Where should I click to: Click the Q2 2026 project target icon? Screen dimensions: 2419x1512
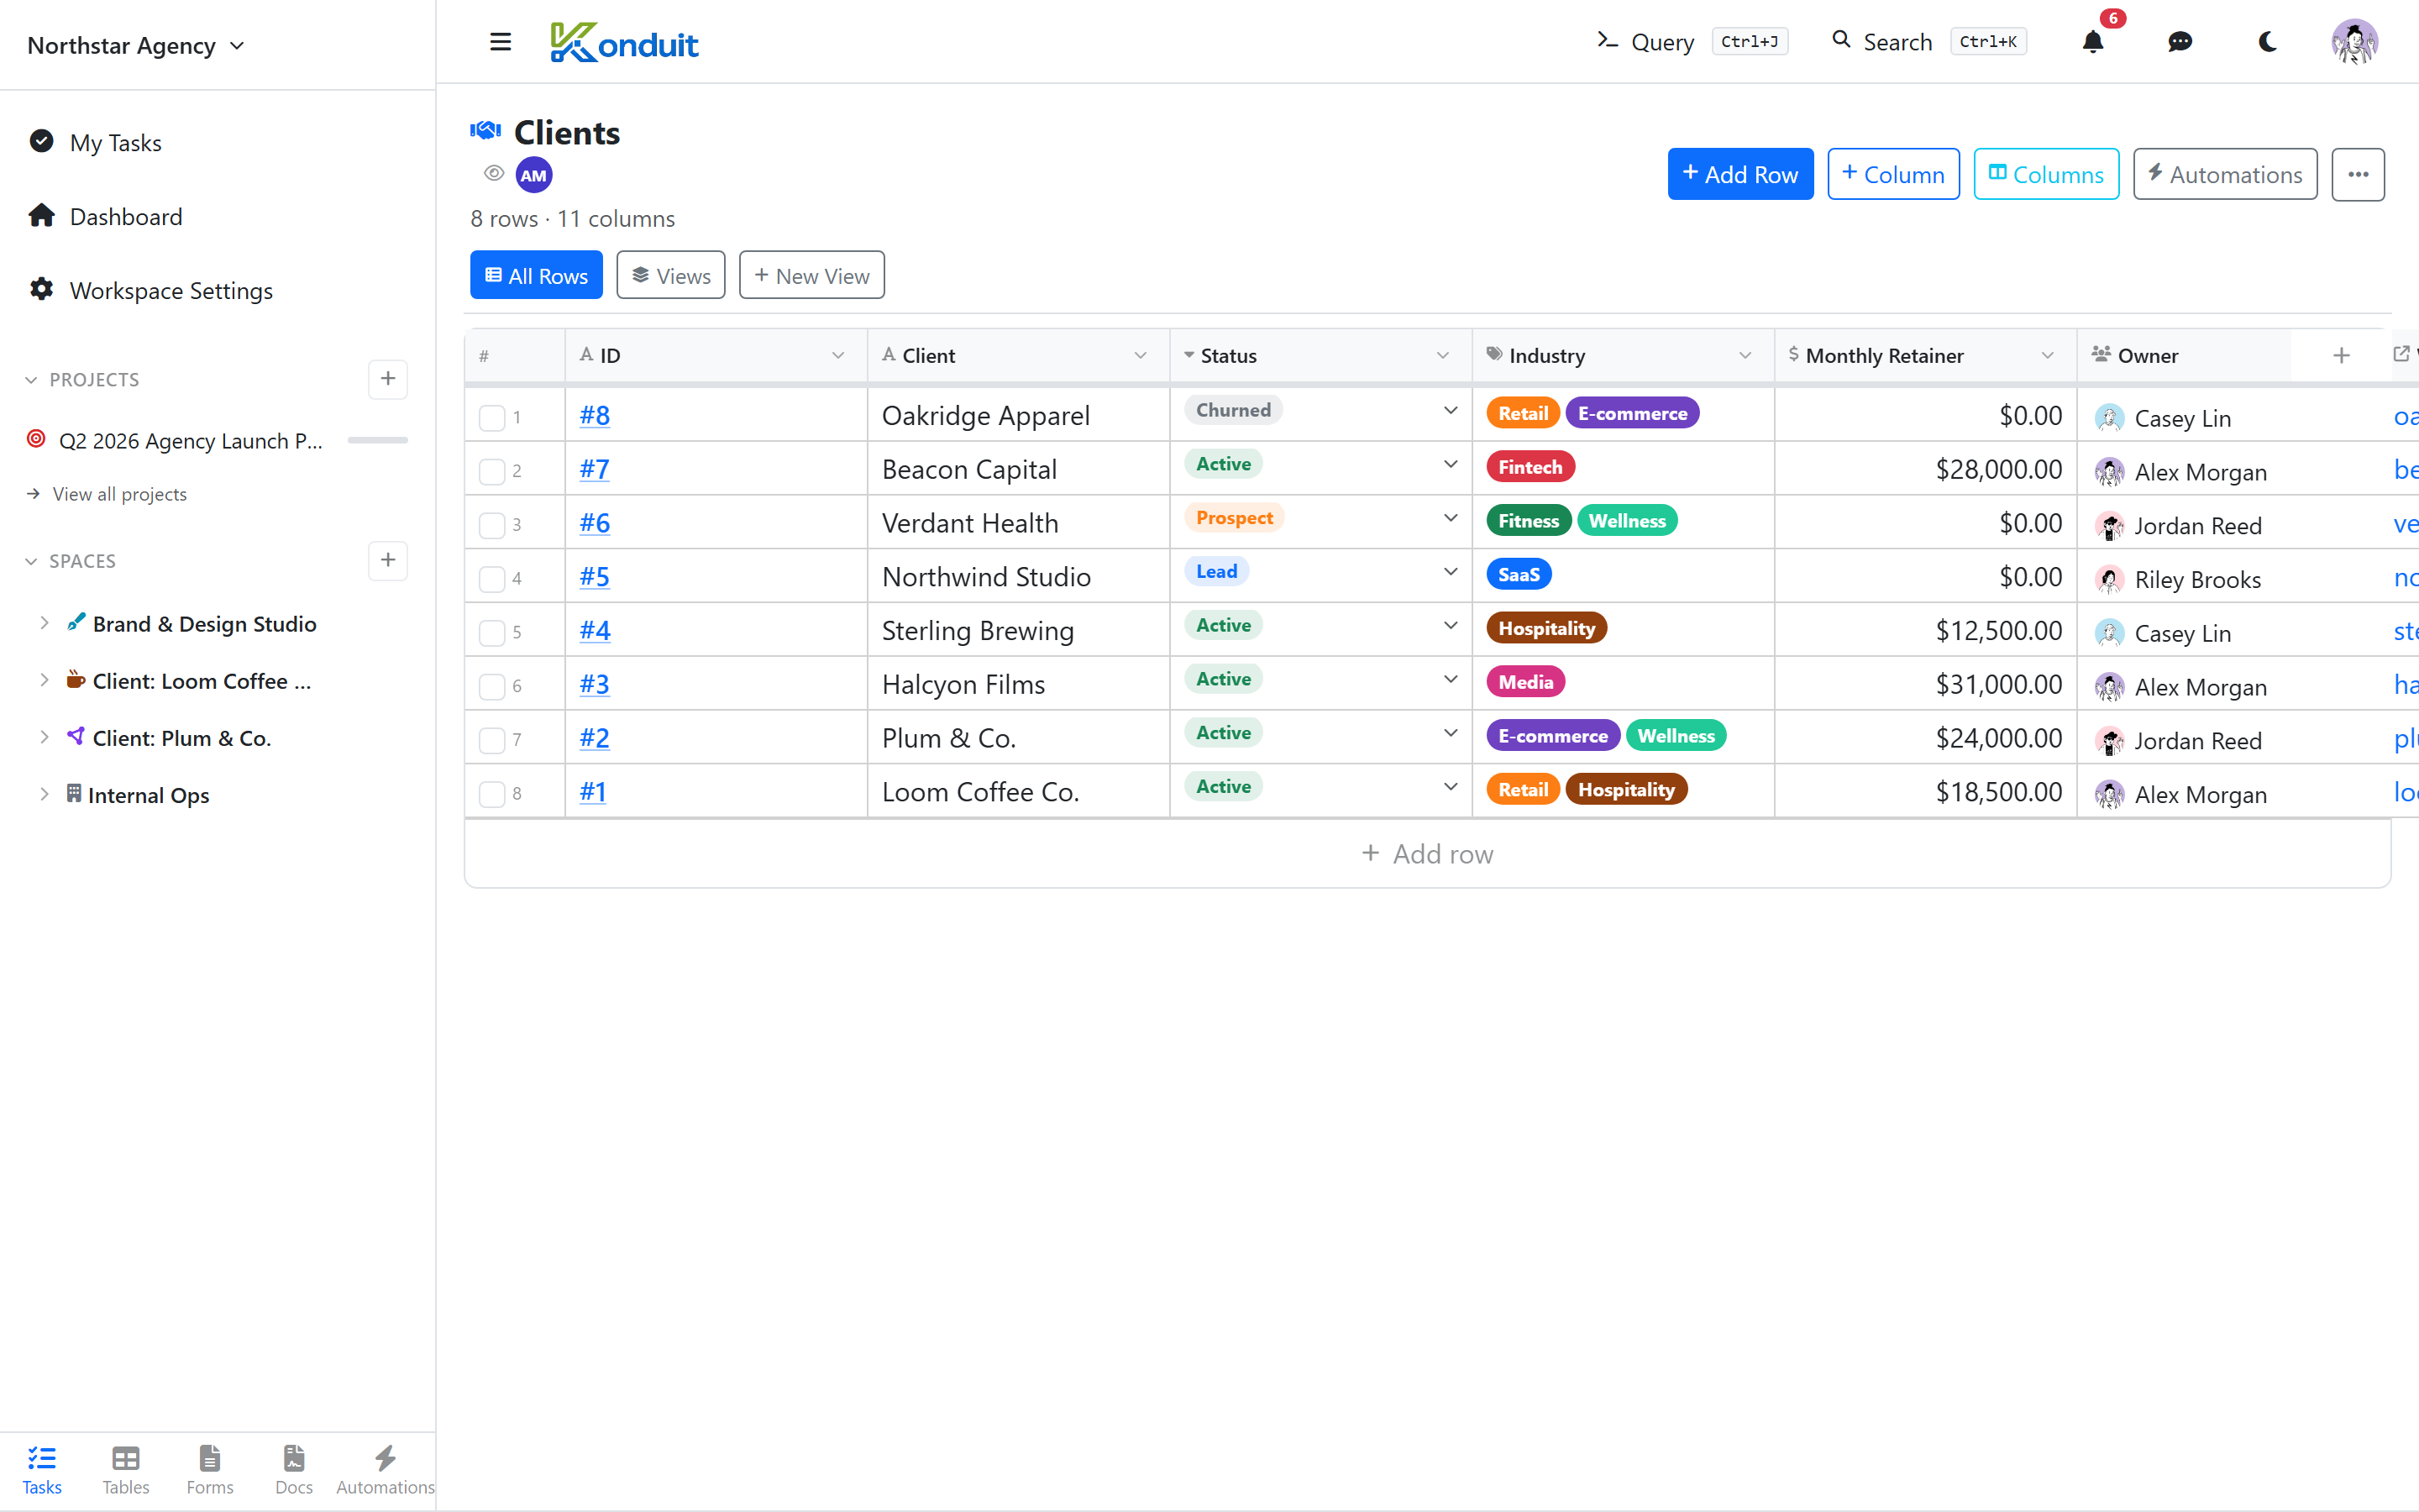tap(36, 439)
